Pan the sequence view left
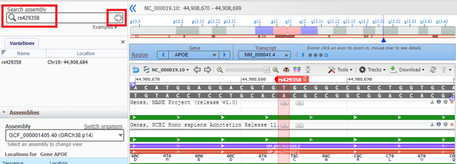The width and height of the screenshot is (457, 164). [x=197, y=70]
